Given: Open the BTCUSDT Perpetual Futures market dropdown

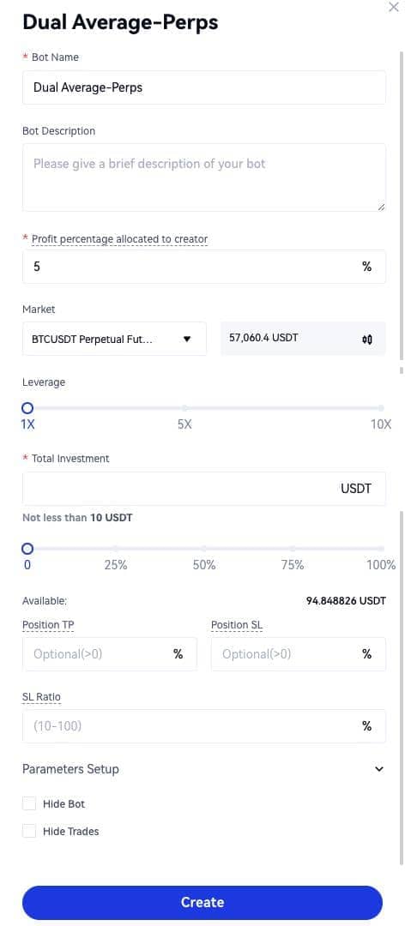Looking at the screenshot, I should click(x=115, y=339).
